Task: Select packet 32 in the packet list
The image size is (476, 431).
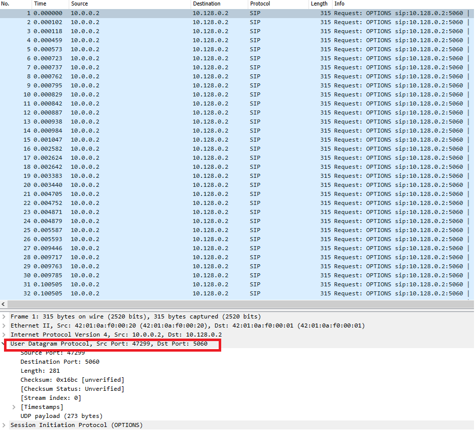Action: pyautogui.click(x=237, y=294)
